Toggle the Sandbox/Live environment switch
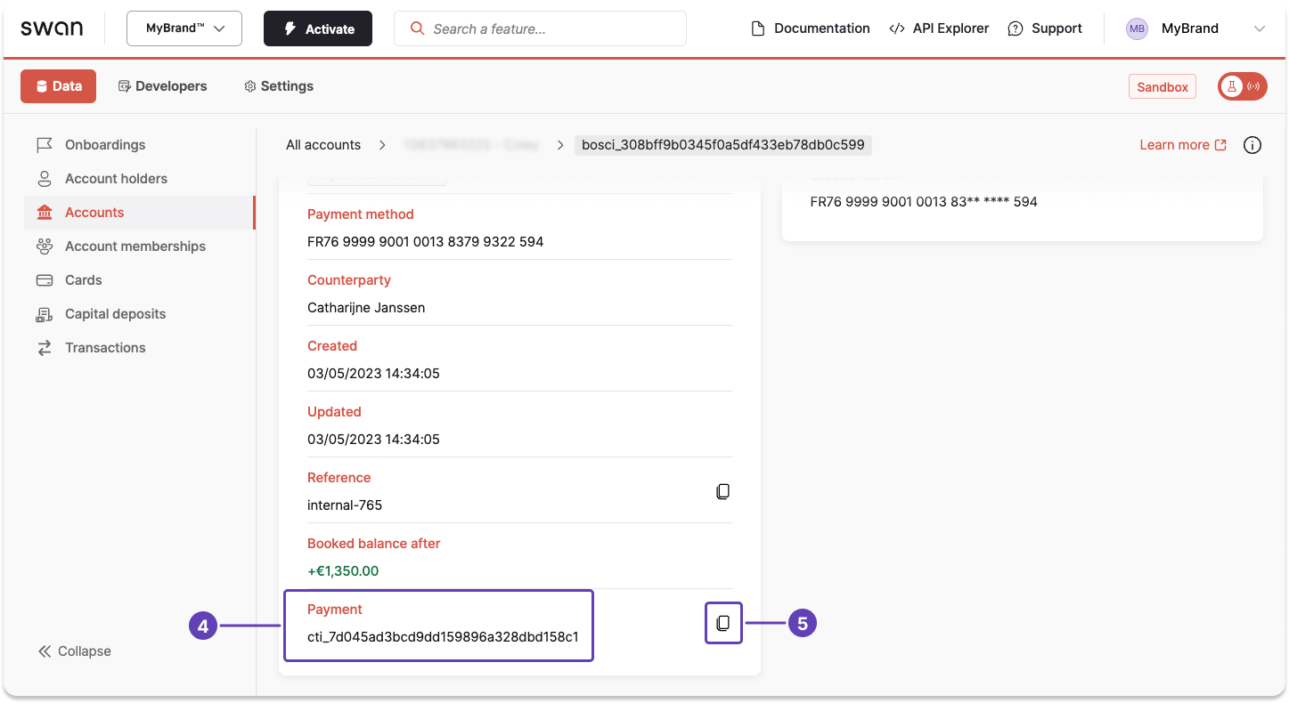1289x703 pixels. pos(1242,86)
